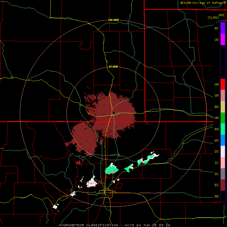Image resolution: width=227 pixels, height=227 pixels.
Task: Click the 'KCYS' radar site identifier
Action: tap(130, 225)
